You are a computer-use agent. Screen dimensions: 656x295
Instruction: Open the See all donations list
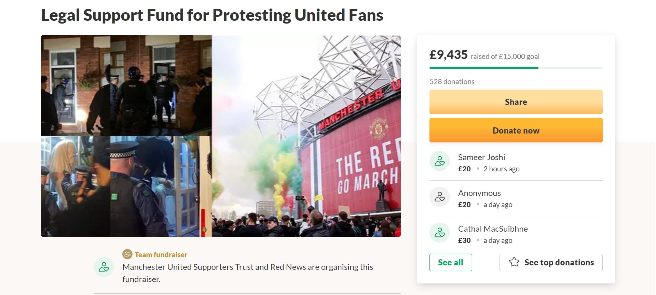[450, 262]
